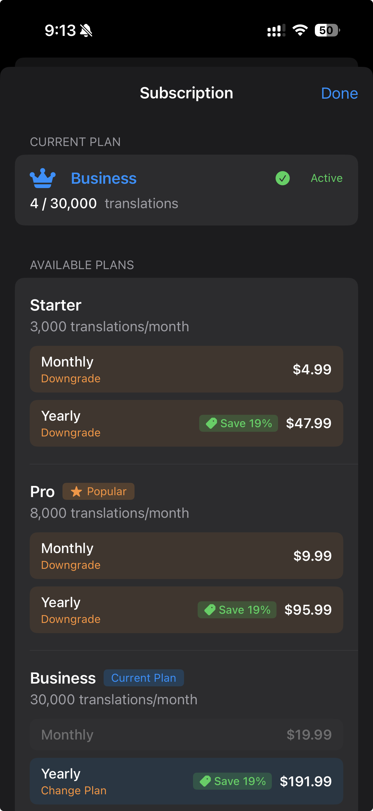Tap the Popular badge next to Pro
373x811 pixels.
(x=99, y=491)
